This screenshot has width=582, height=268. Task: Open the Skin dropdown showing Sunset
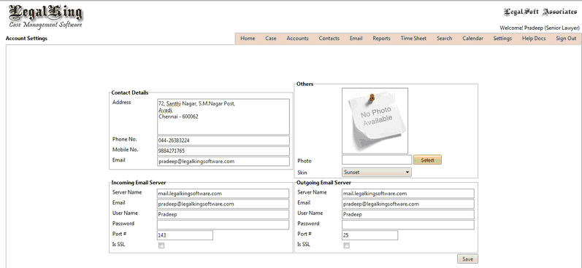click(376, 172)
